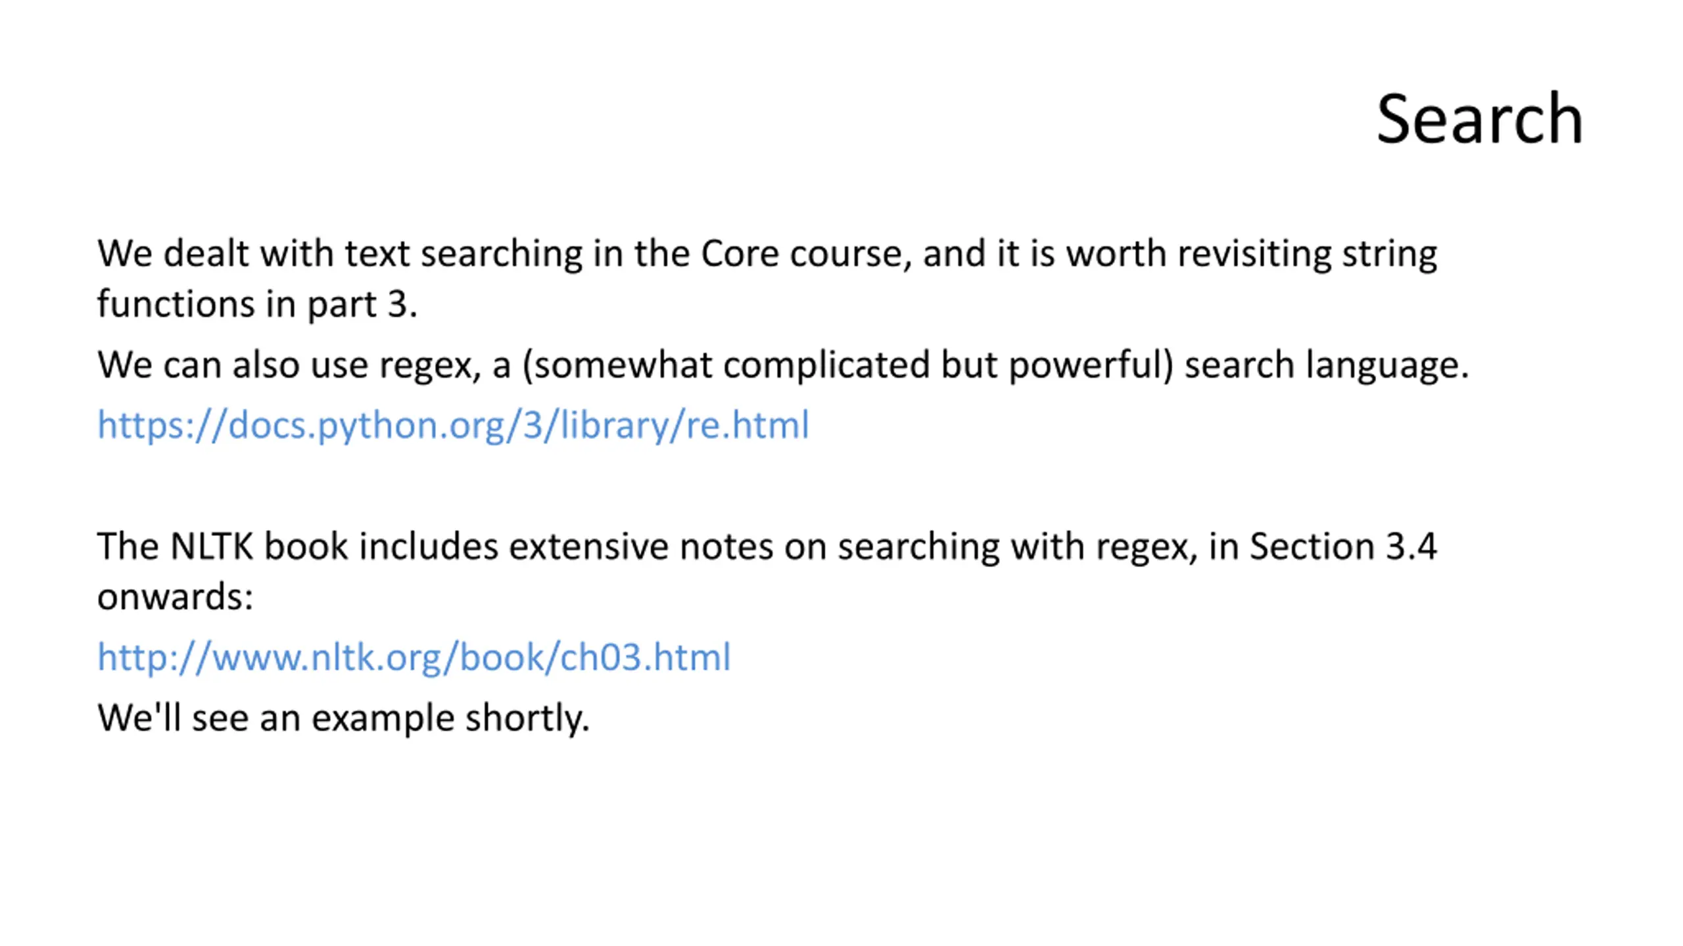Click the text 'Section 3.4'
Viewport: 1683px width, 946px height.
coord(1343,547)
